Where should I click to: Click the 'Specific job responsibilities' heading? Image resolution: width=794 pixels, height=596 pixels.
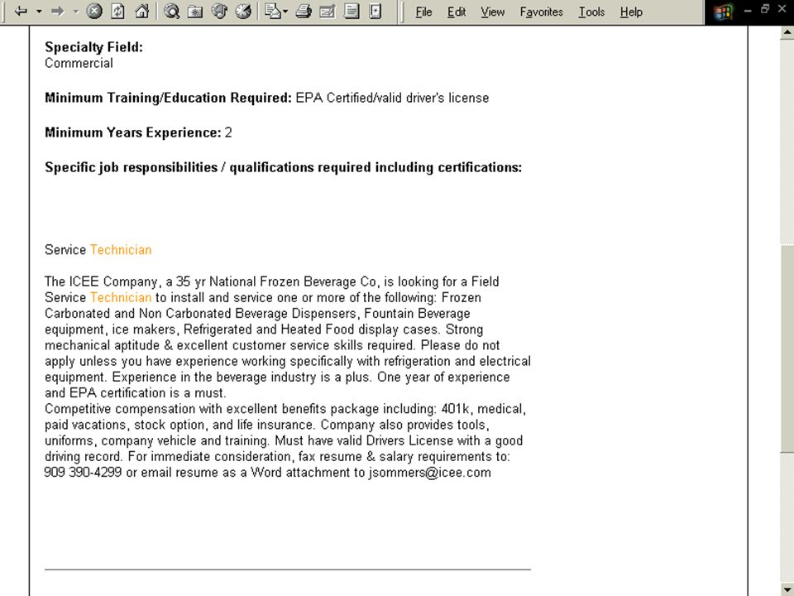(x=283, y=168)
